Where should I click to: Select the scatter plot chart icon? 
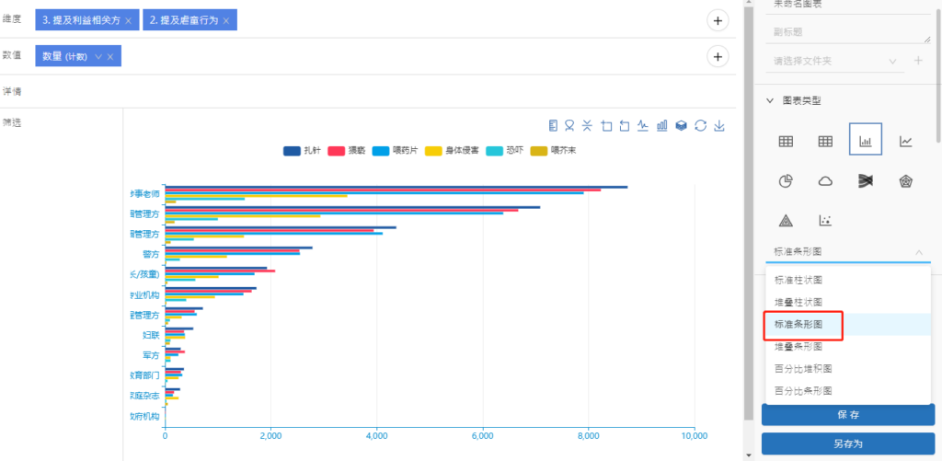coord(825,221)
